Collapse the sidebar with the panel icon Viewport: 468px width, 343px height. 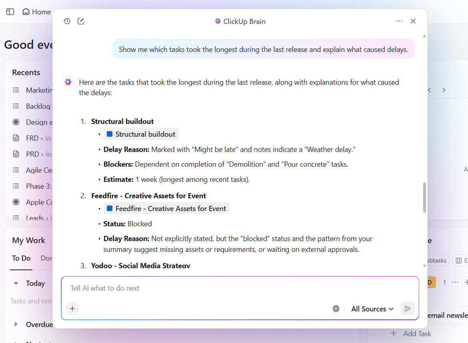(10, 12)
